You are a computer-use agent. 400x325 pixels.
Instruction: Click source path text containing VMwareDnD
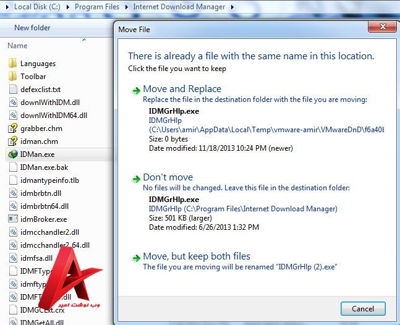coord(266,130)
